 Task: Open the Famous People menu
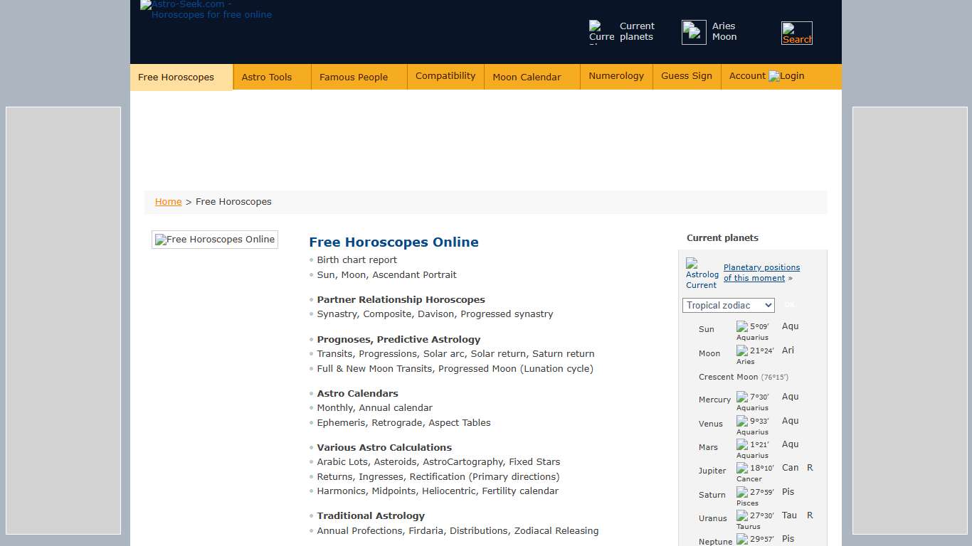[354, 77]
